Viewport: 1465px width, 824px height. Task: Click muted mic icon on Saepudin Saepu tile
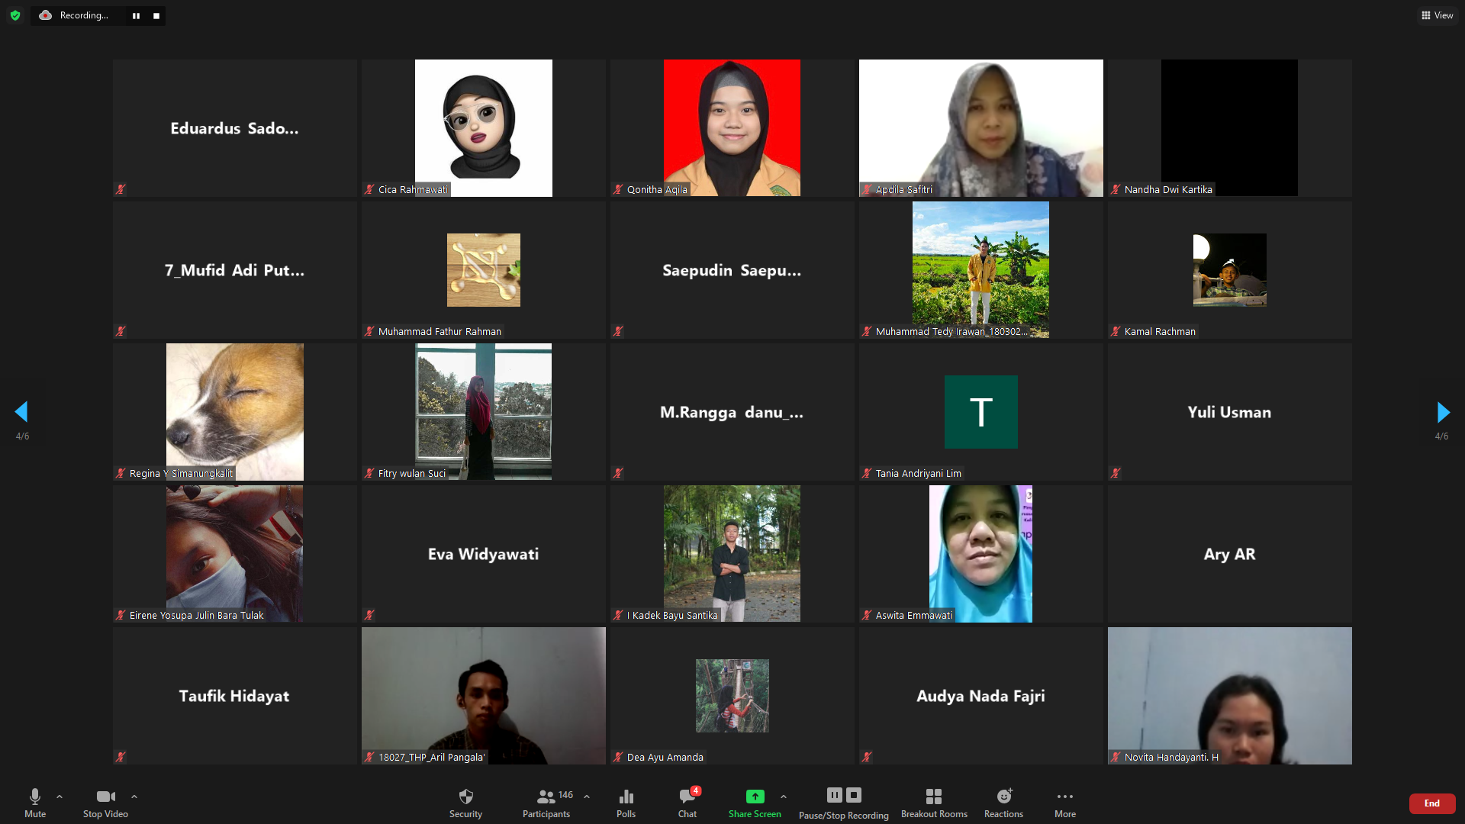618,331
